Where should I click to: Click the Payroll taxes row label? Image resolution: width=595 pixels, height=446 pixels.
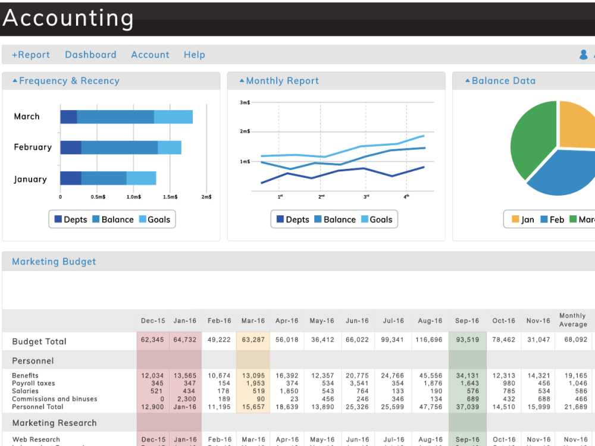click(33, 384)
